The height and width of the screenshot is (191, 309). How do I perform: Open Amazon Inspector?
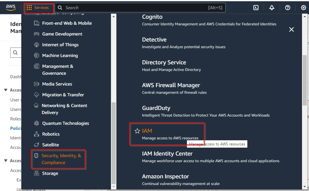[x=165, y=176]
